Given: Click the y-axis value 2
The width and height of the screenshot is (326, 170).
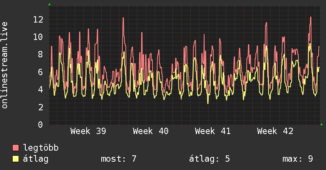Looking at the screenshot, I should 40,108.
